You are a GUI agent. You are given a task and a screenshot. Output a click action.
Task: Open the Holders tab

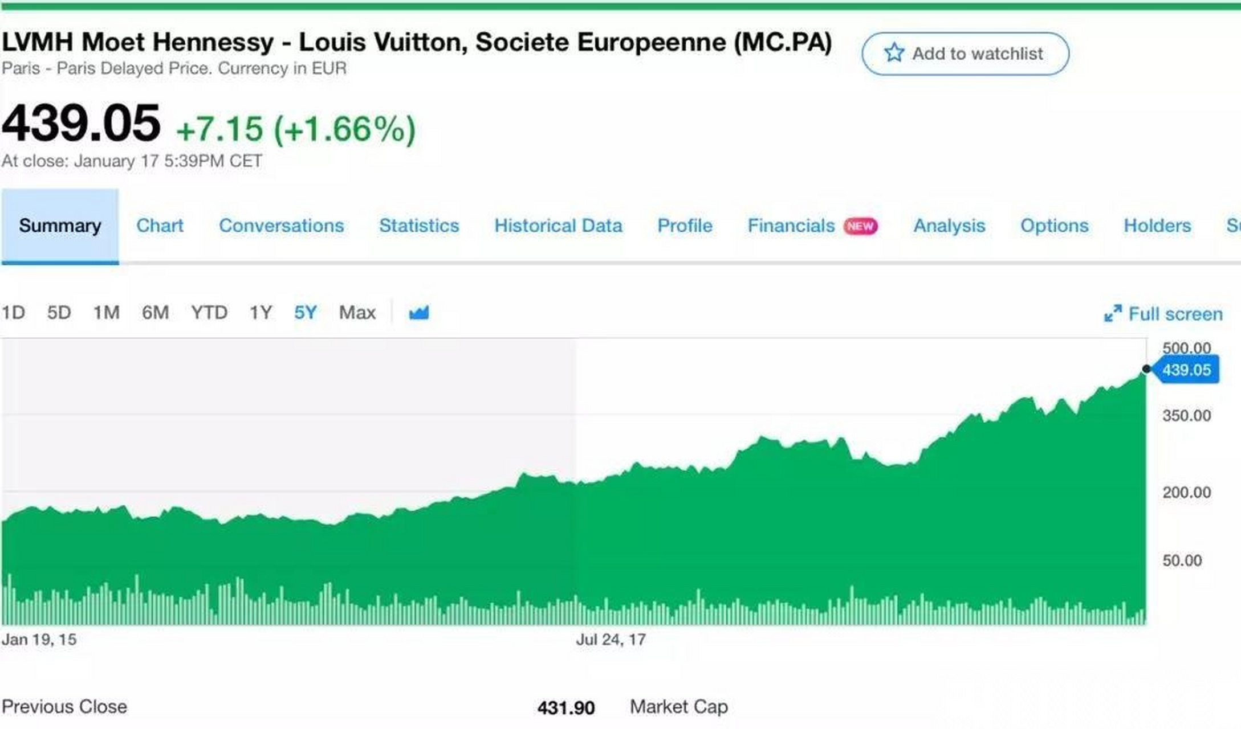(x=1157, y=226)
